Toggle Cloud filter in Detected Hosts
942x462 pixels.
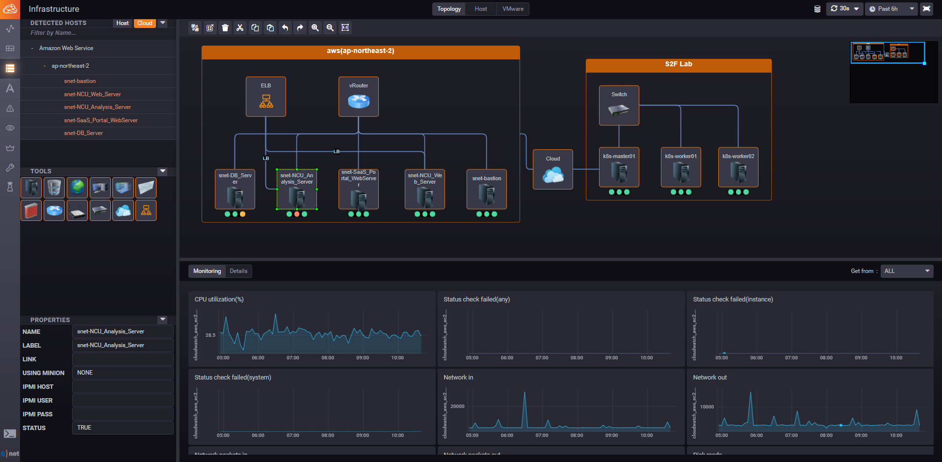point(145,23)
